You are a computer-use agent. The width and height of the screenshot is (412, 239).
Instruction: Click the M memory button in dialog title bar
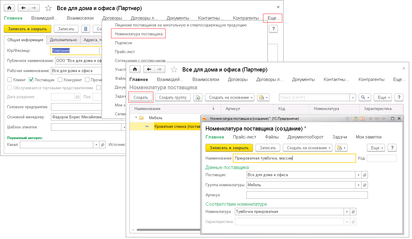(371, 119)
